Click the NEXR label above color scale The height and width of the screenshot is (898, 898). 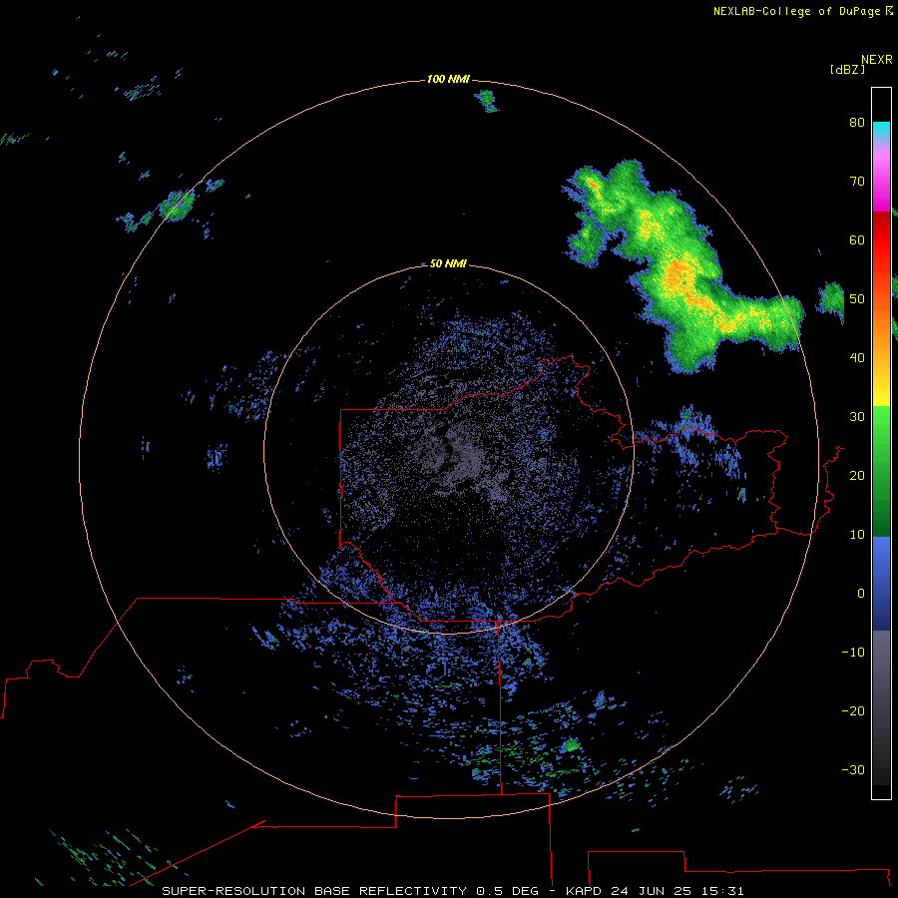876,60
